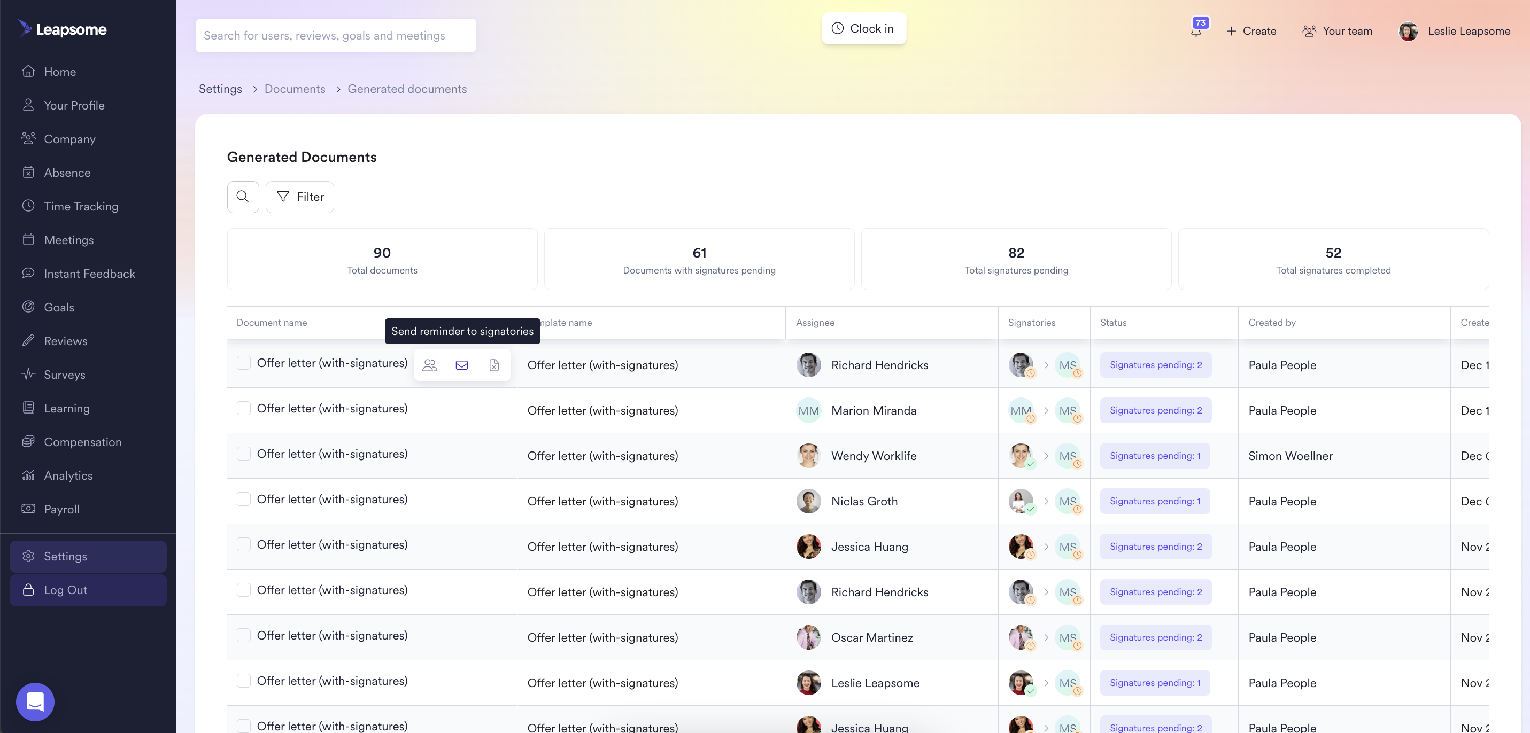This screenshot has height=733, width=1530.
Task: Check the box for Marion Miranda's offer letter
Action: point(244,408)
